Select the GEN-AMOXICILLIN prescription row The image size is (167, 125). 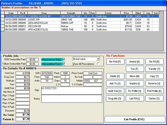tap(82, 23)
